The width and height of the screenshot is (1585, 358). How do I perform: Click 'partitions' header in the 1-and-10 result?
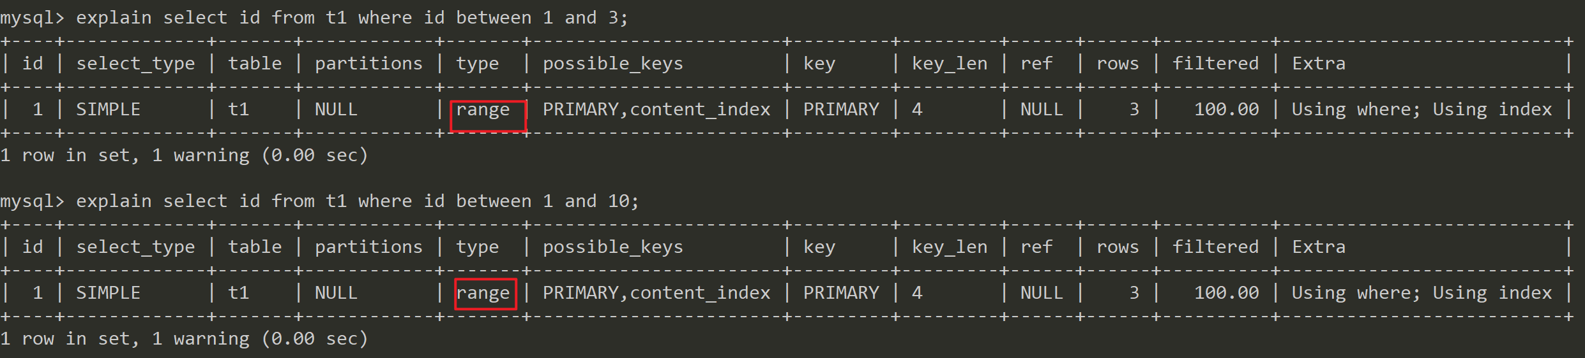tap(368, 247)
